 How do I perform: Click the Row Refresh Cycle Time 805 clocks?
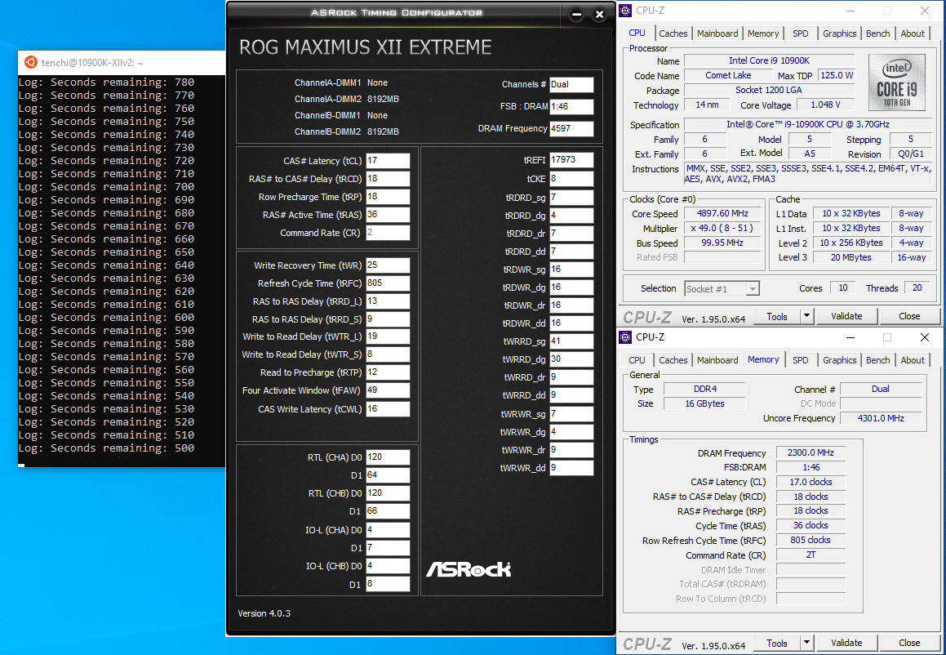[811, 541]
